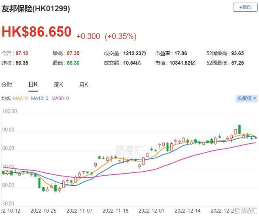The image size is (259, 216).
Task: Click date label 2022-11-18 on axis
Action: coord(115,211)
